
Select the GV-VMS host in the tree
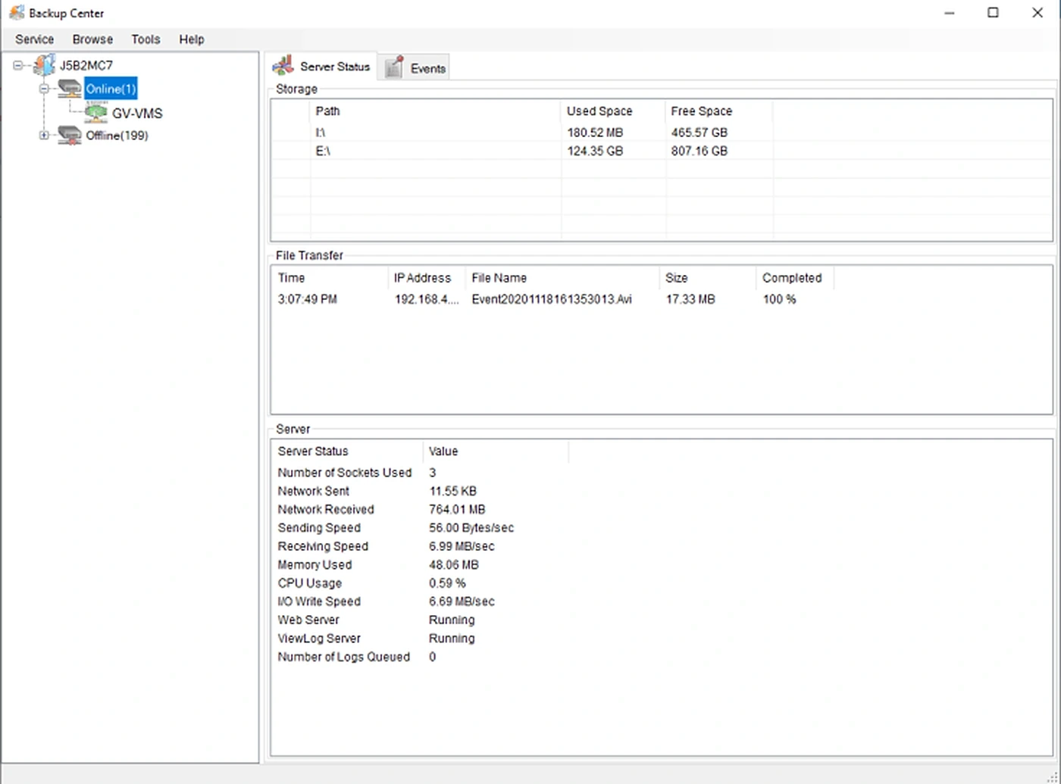coord(137,114)
